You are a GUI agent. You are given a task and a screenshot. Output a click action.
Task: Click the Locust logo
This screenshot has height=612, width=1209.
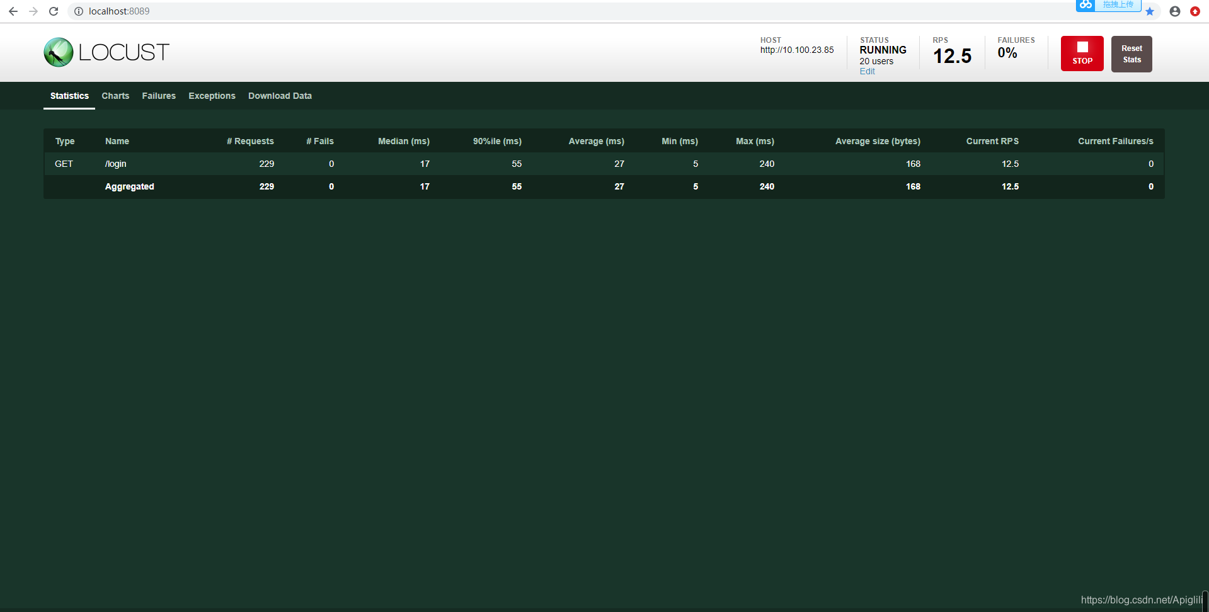pos(106,52)
